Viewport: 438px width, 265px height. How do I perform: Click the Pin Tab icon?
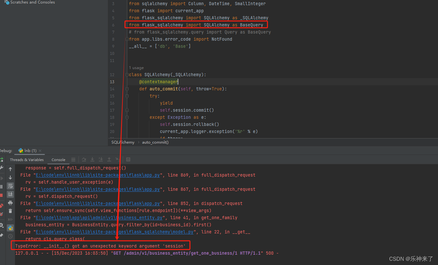click(1, 236)
